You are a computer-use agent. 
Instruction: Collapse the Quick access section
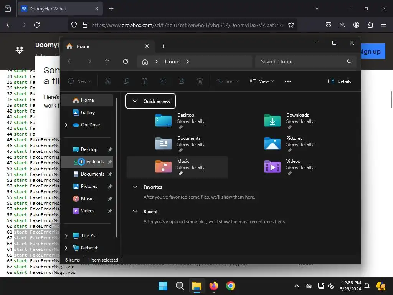click(x=135, y=101)
